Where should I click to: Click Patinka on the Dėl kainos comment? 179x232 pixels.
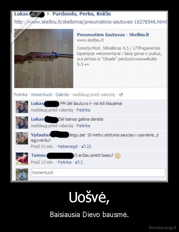click(83, 126)
